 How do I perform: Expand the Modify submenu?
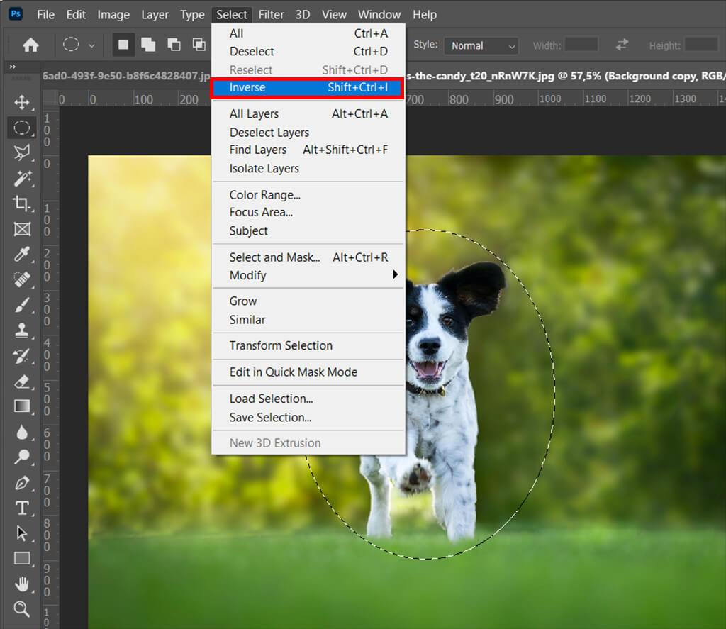point(308,275)
